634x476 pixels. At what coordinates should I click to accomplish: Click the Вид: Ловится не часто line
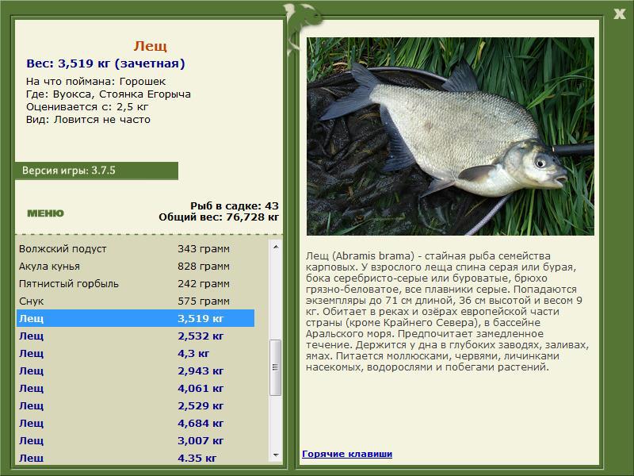[88, 120]
